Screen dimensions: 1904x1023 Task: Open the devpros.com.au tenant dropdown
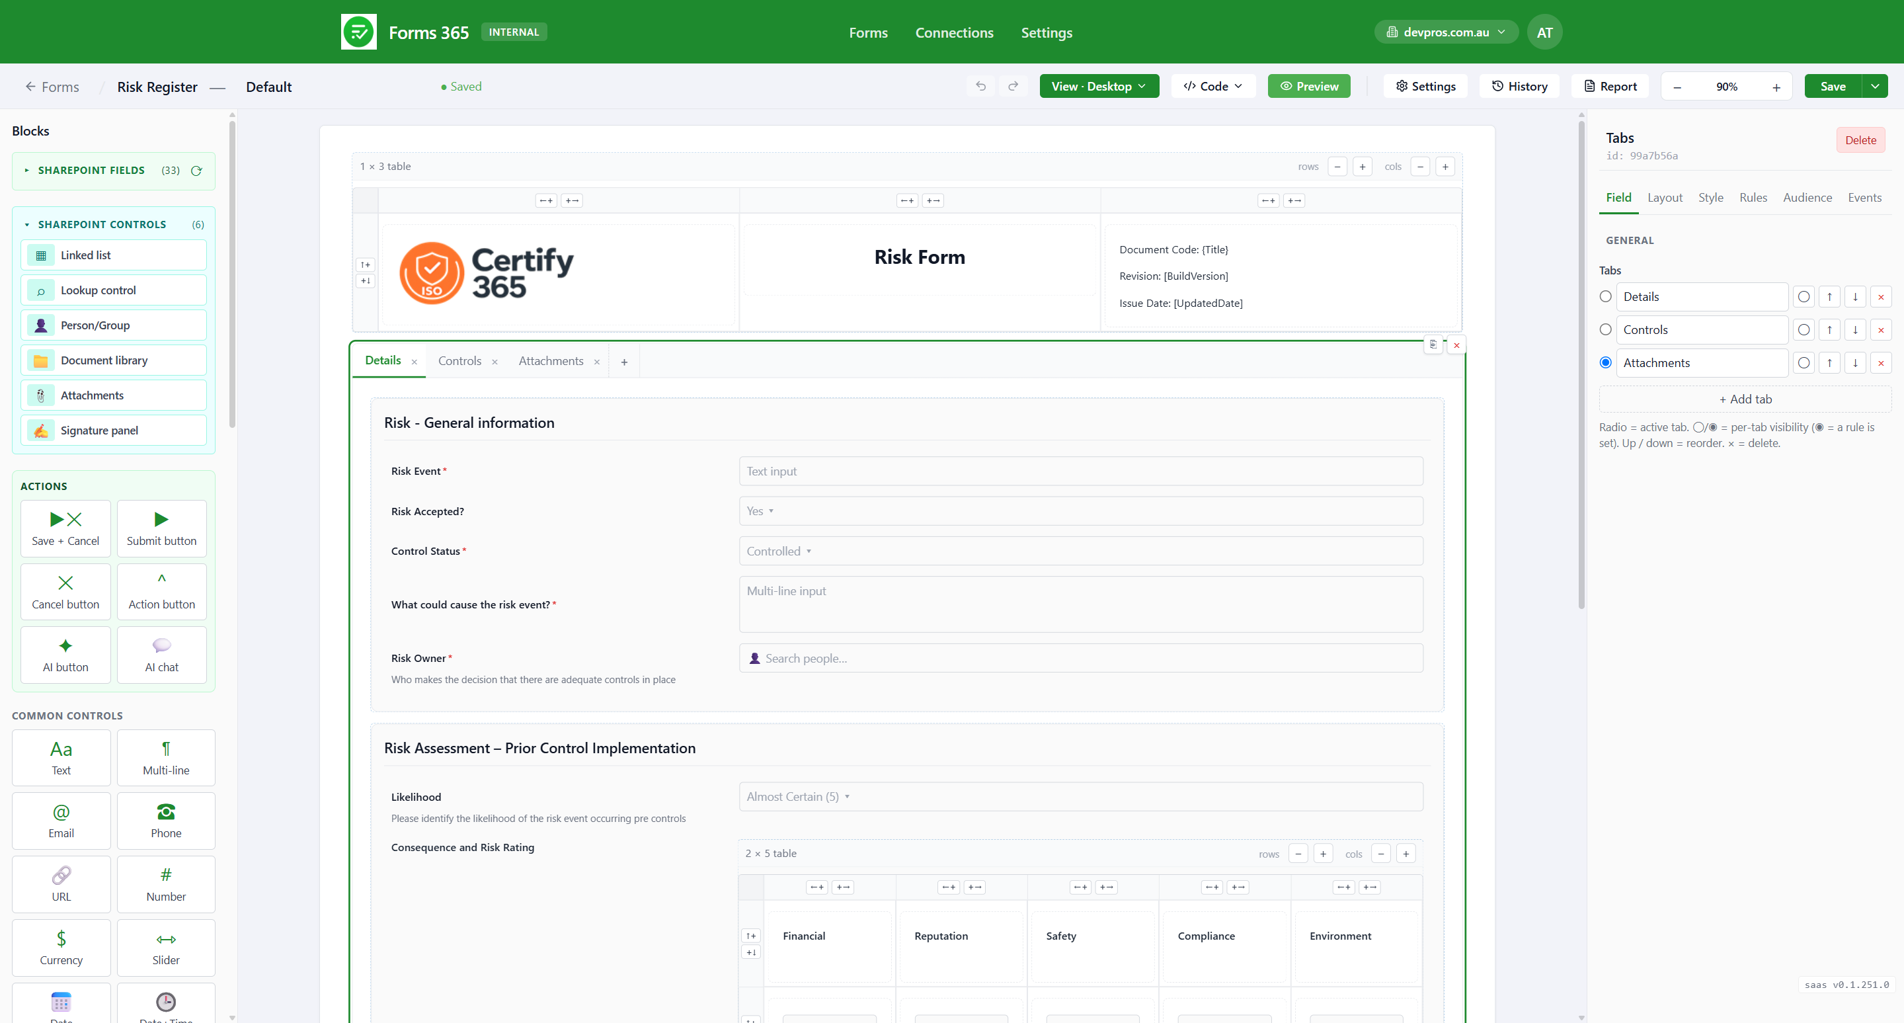tap(1447, 32)
